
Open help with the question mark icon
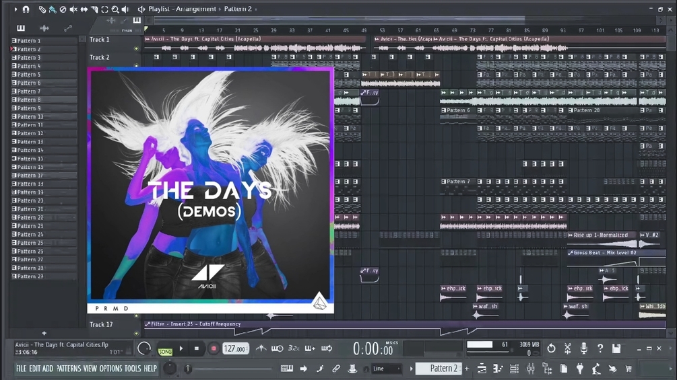[x=600, y=348]
